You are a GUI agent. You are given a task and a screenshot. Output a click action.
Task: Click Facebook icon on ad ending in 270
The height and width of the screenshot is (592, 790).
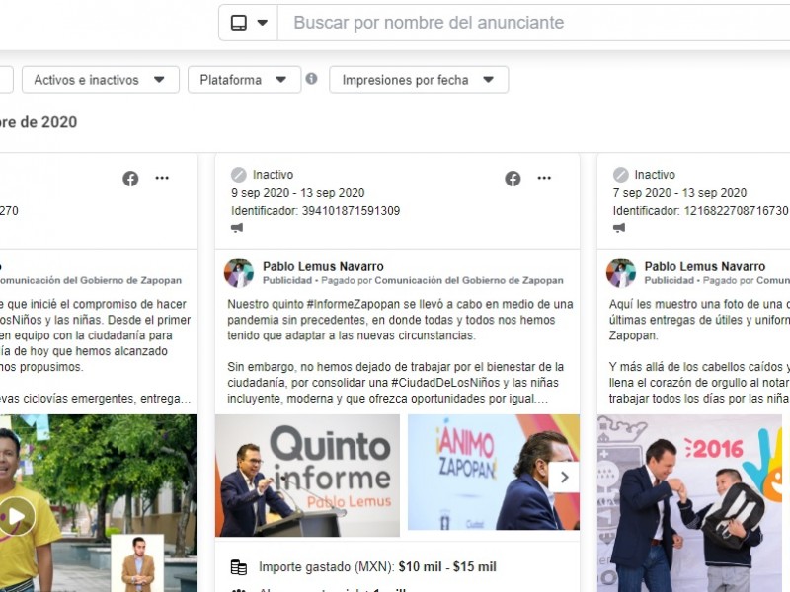[x=130, y=179]
